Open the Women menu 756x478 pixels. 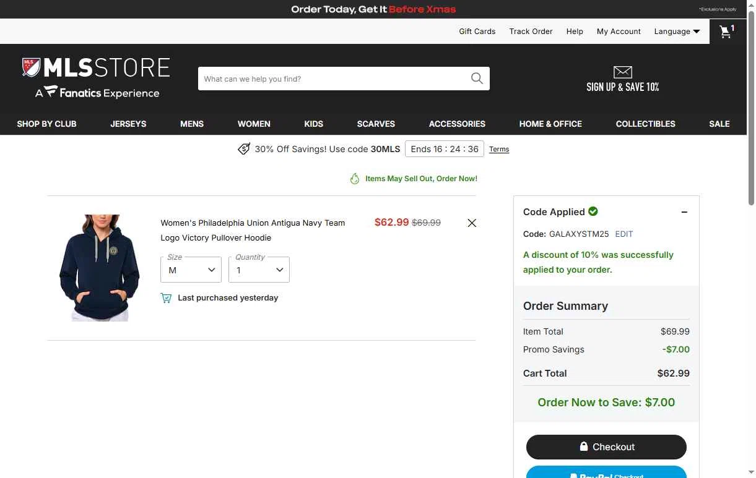pyautogui.click(x=254, y=124)
